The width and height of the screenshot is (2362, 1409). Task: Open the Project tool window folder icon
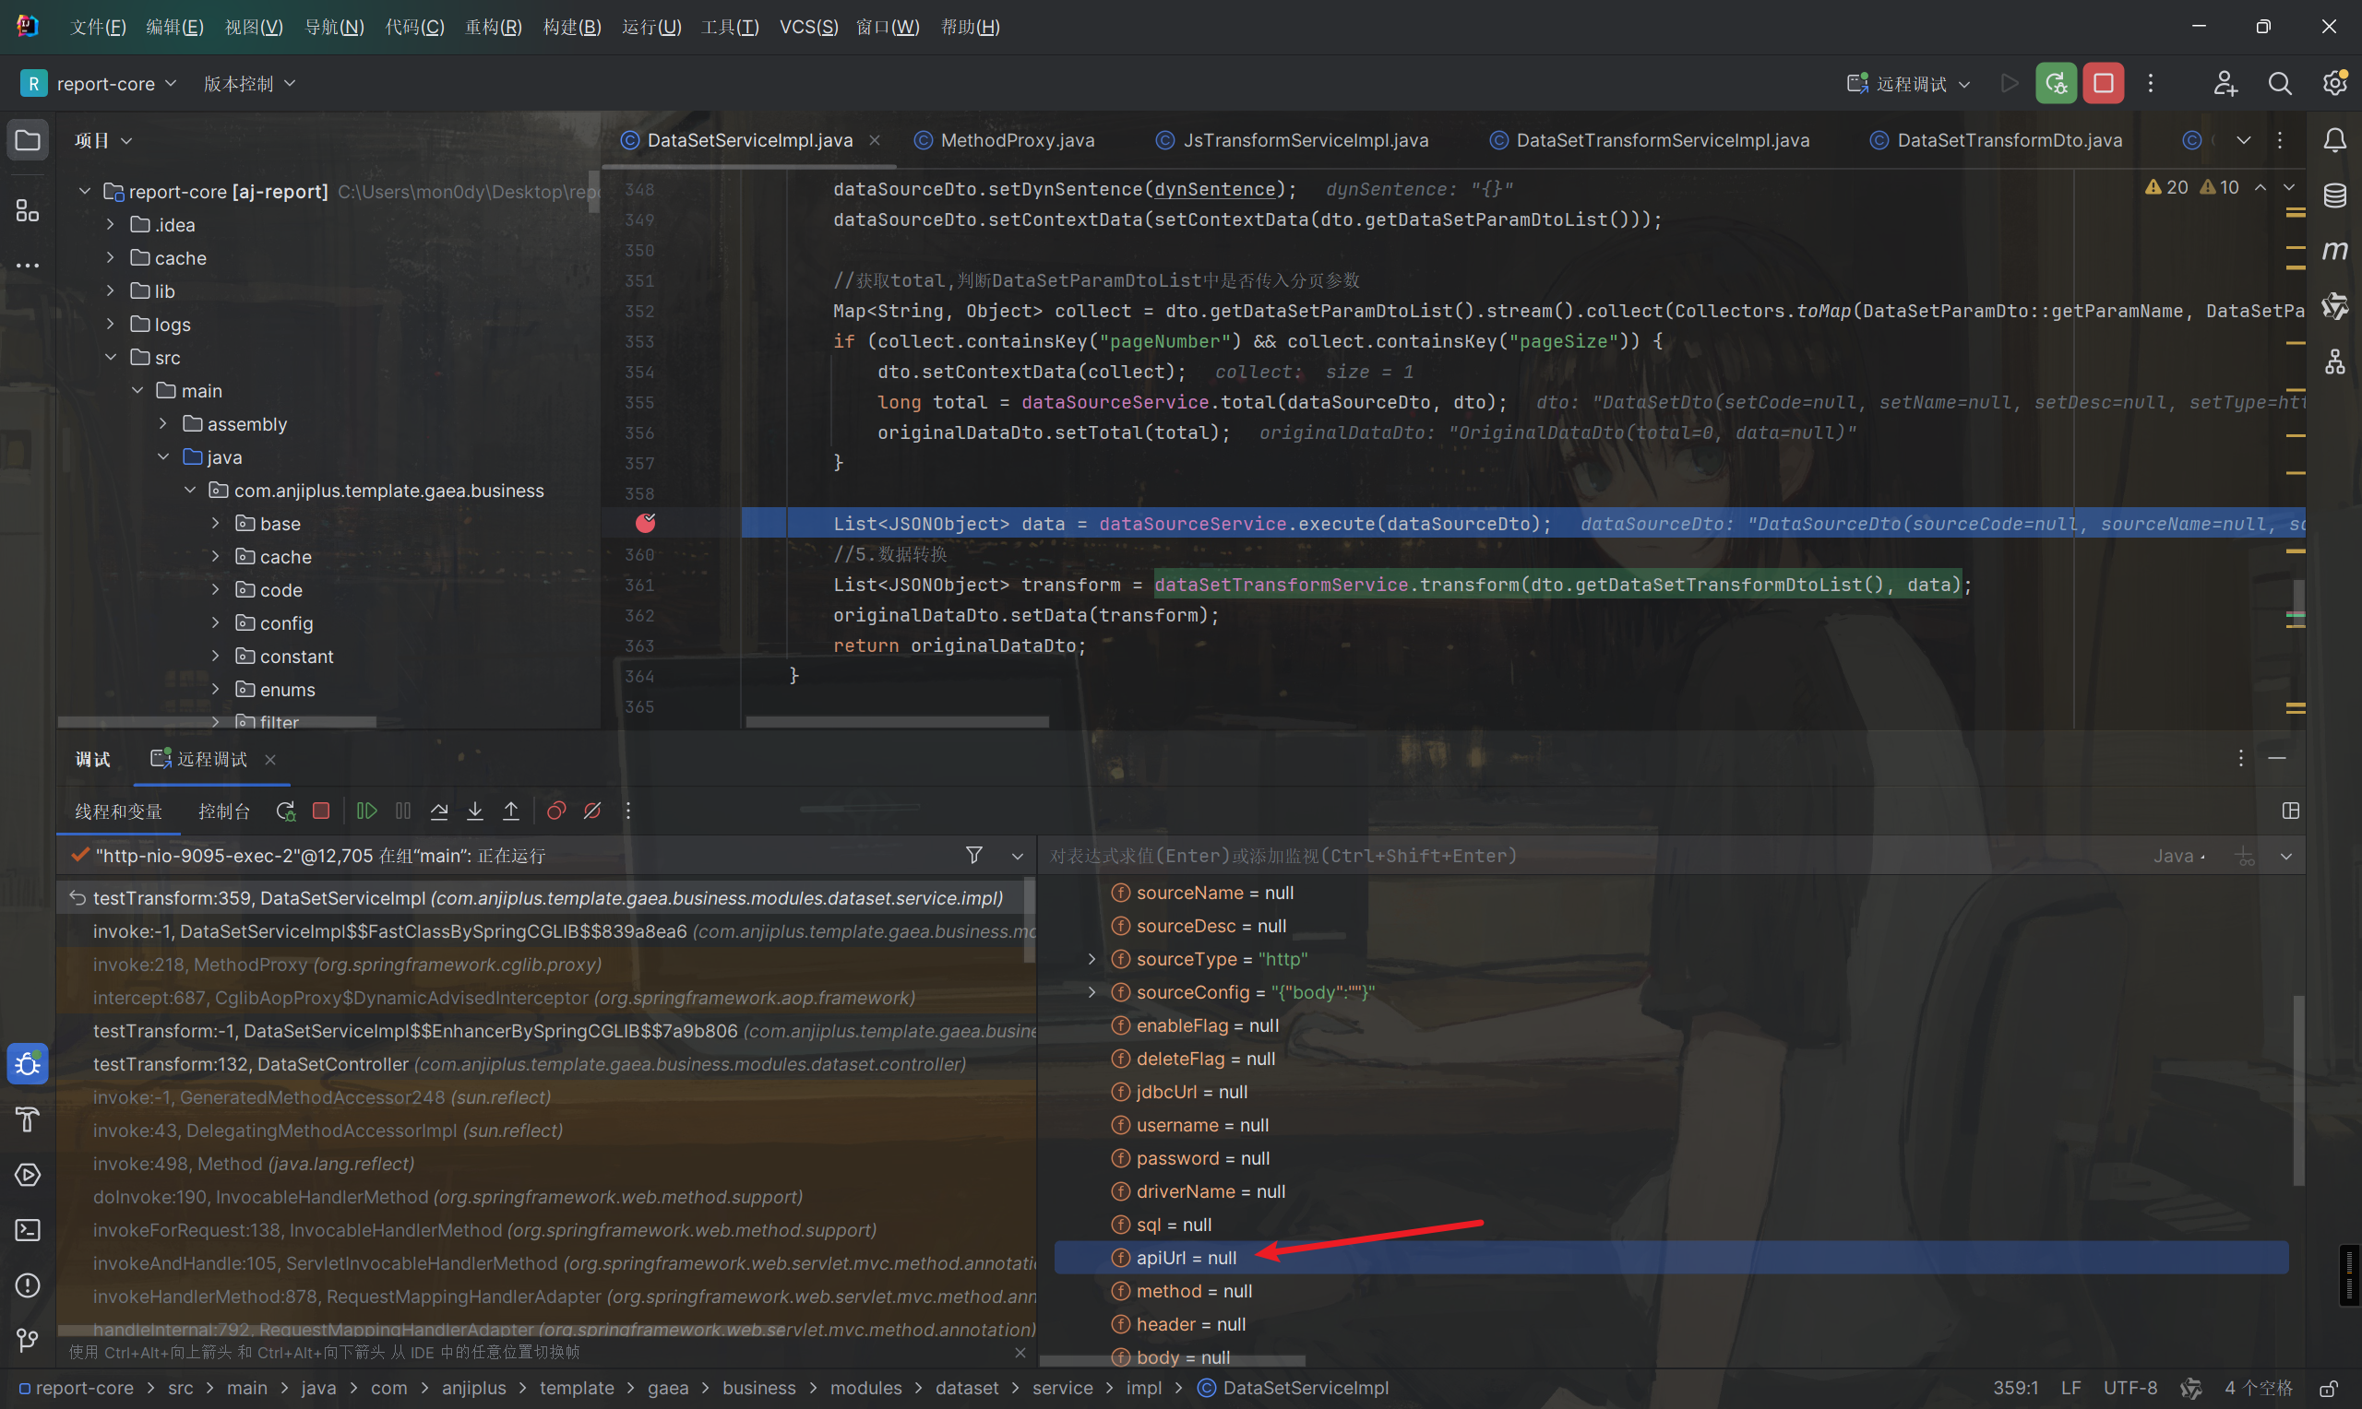28,140
